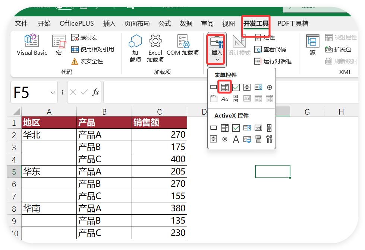This screenshot has width=365, height=250.
Task: Switch to the 审阅 tab
Action: tap(207, 23)
